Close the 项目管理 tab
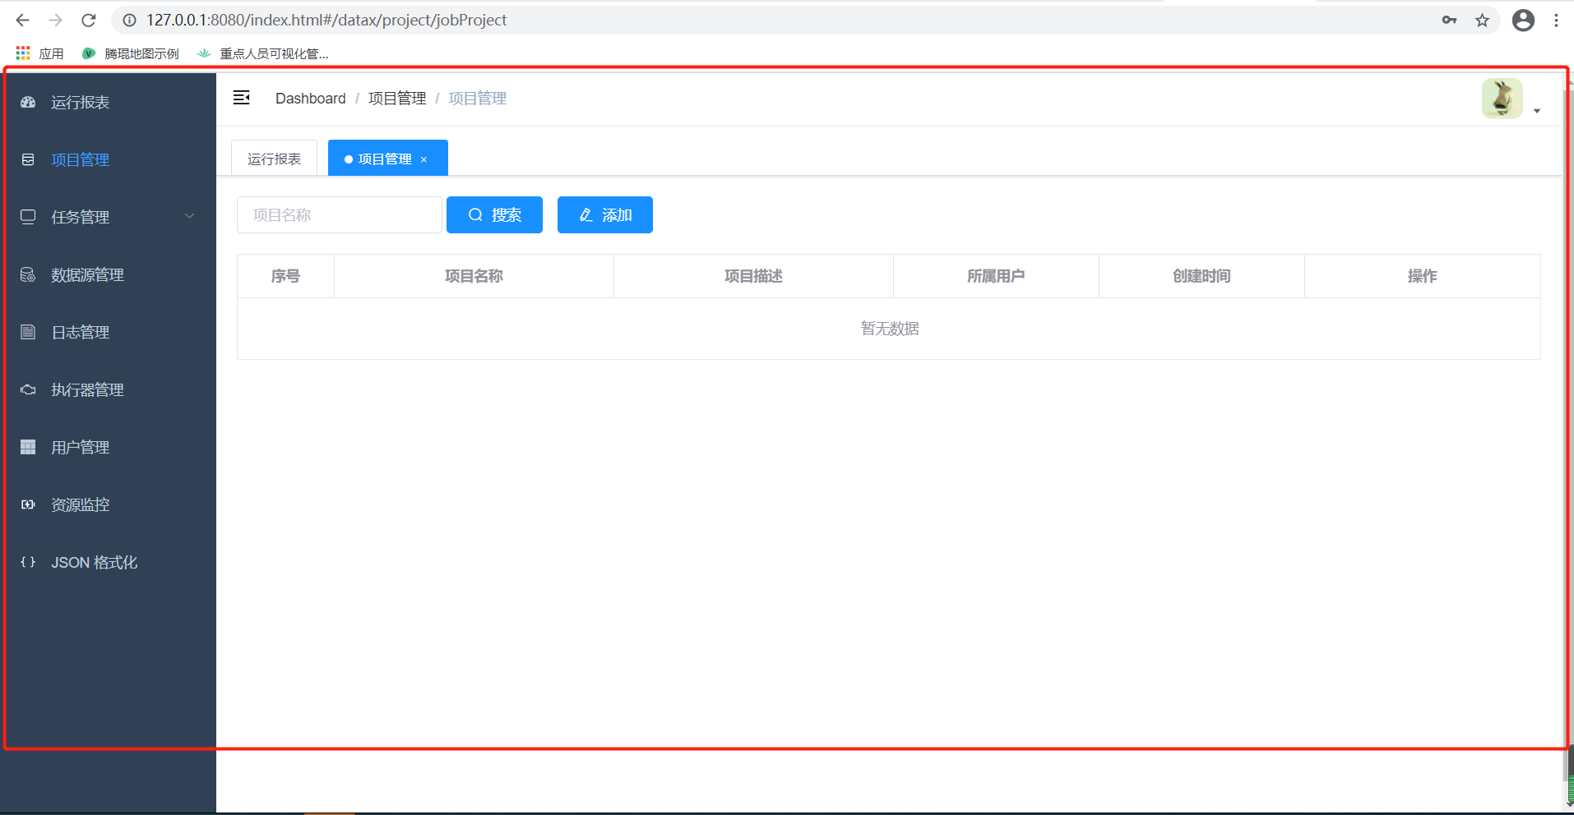This screenshot has height=815, width=1574. [424, 159]
